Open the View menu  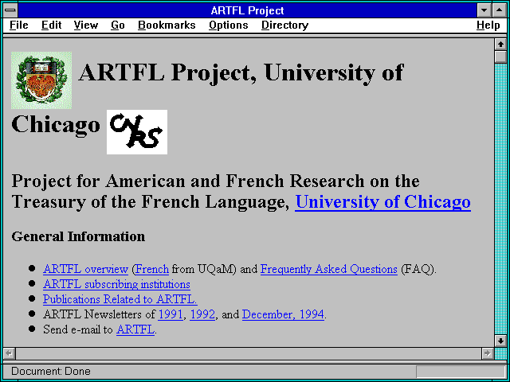85,25
